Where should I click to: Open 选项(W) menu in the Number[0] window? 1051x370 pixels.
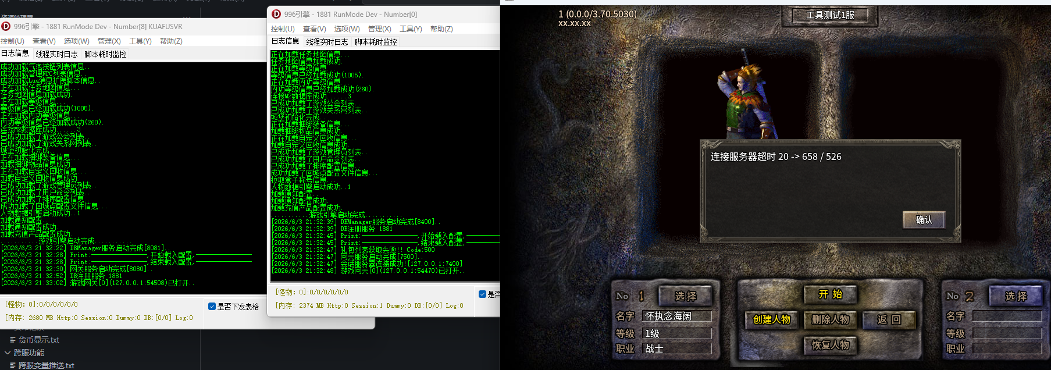[x=347, y=29]
